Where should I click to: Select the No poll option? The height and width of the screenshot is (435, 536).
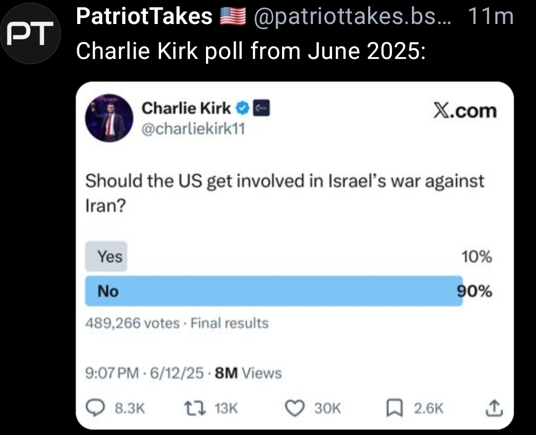coord(274,291)
